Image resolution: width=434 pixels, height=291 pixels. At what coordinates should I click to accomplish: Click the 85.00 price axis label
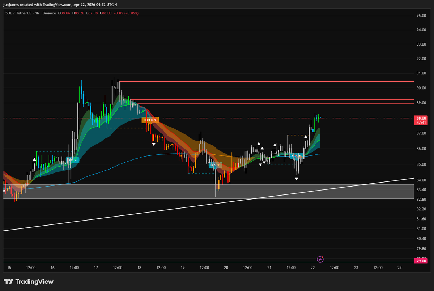click(421, 164)
